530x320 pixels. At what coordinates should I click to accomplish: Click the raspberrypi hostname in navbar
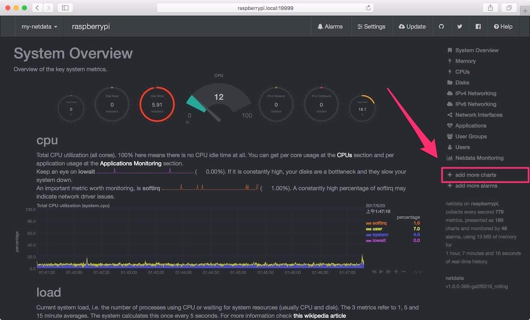pos(91,26)
